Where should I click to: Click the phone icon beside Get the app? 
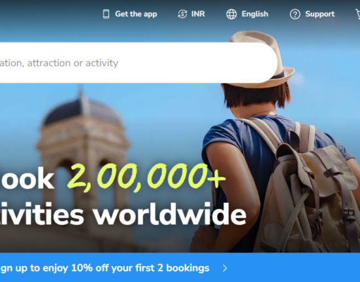(x=106, y=14)
